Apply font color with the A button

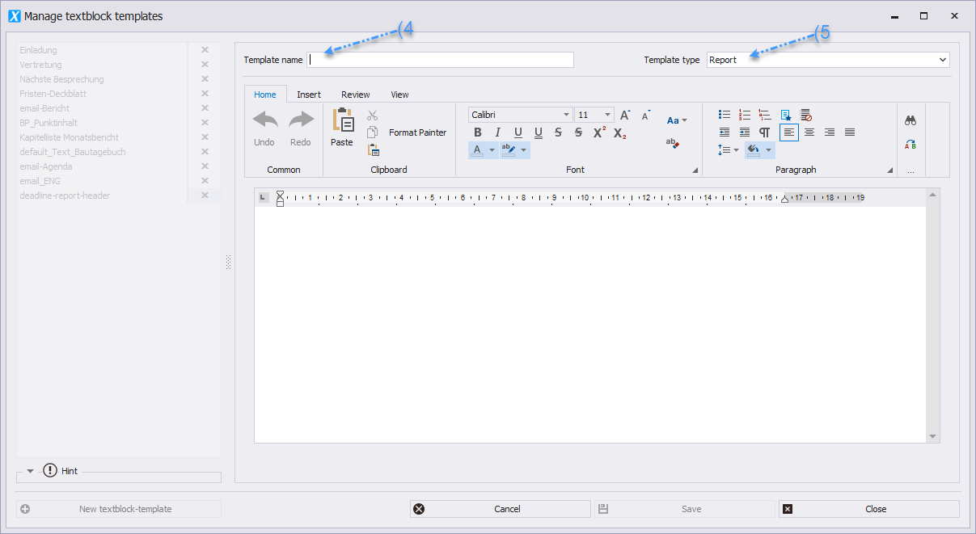(x=477, y=150)
